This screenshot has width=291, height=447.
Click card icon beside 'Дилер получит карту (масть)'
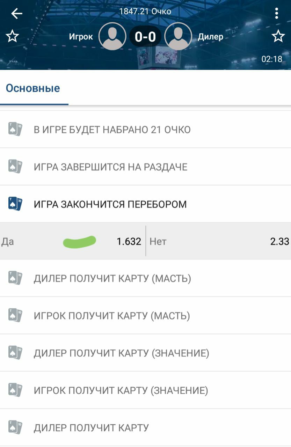pyautogui.click(x=15, y=279)
